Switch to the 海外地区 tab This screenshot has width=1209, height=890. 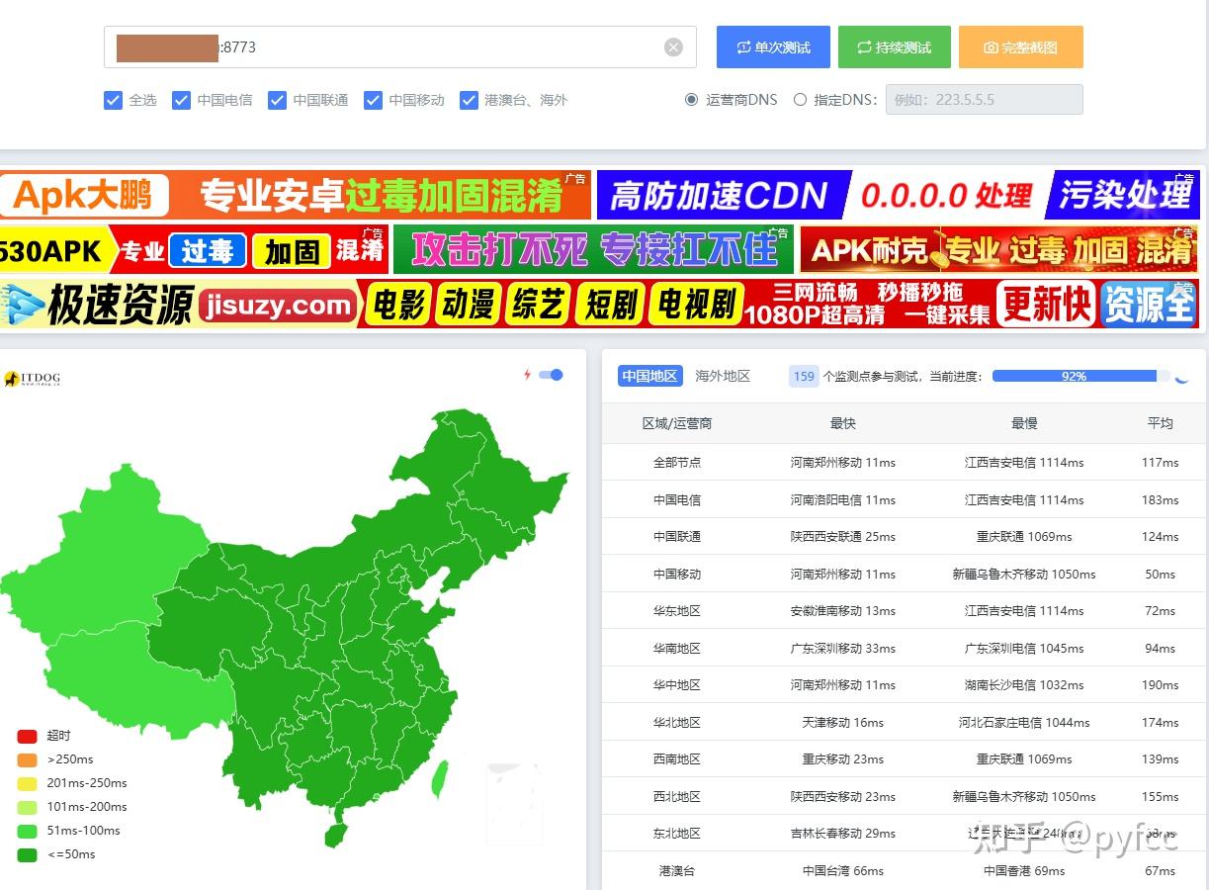pyautogui.click(x=723, y=376)
